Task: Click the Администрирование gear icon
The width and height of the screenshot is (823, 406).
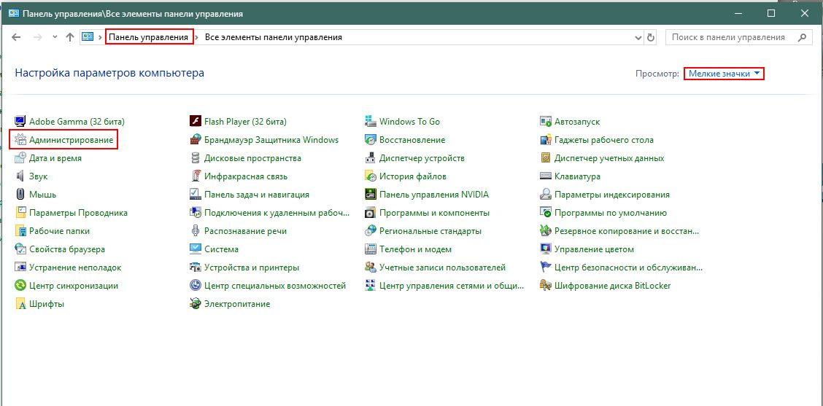Action: 20,140
